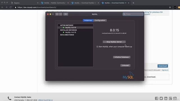Reload the browser page

point(10,7)
